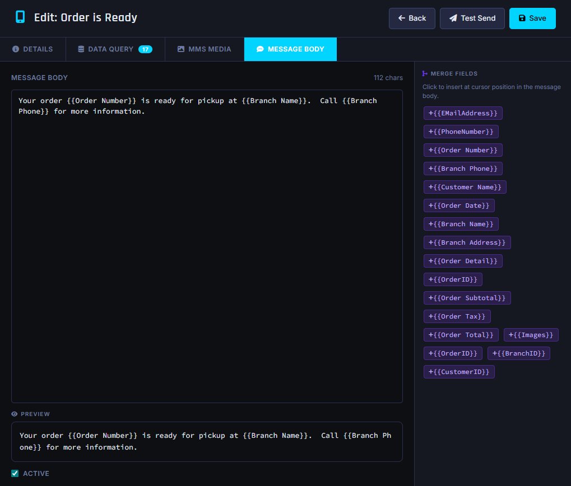Screen dimensions: 571x486
Task: Save the message template
Action: click(x=532, y=18)
